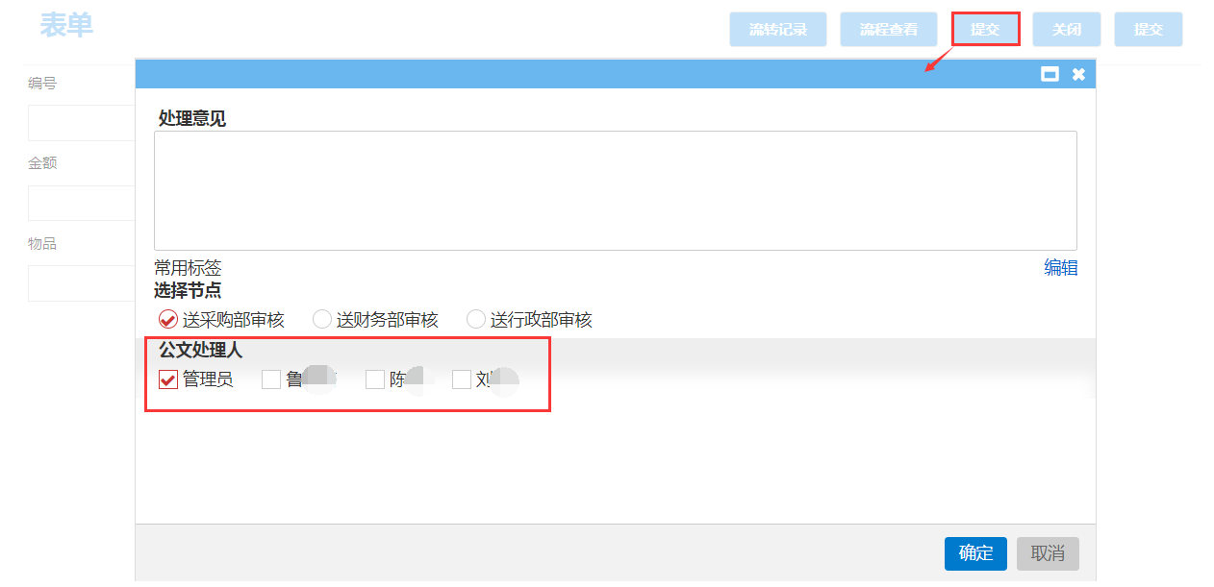Enable the checkbox for the name starting with 刘
This screenshot has width=1214, height=587.
[462, 379]
